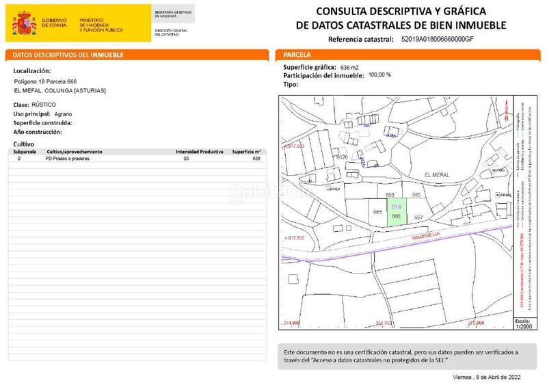The height and width of the screenshot is (385, 547).
Task: Click 'SECRETARÍA DE ESTADO DE HACIENDA' label
Action: click(173, 14)
